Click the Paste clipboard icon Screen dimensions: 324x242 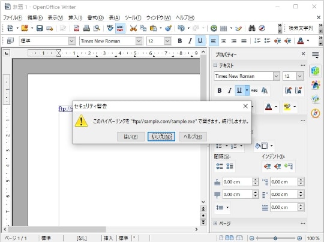coord(153,28)
